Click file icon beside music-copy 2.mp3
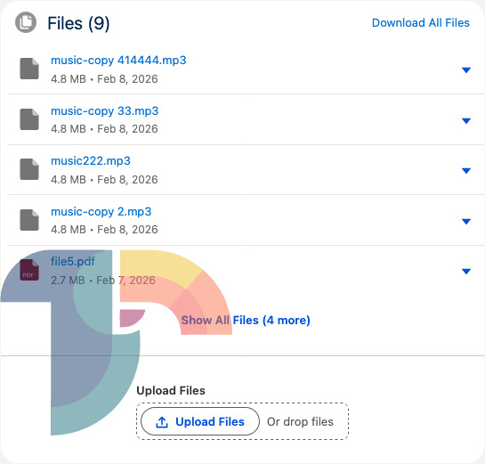 click(29, 220)
